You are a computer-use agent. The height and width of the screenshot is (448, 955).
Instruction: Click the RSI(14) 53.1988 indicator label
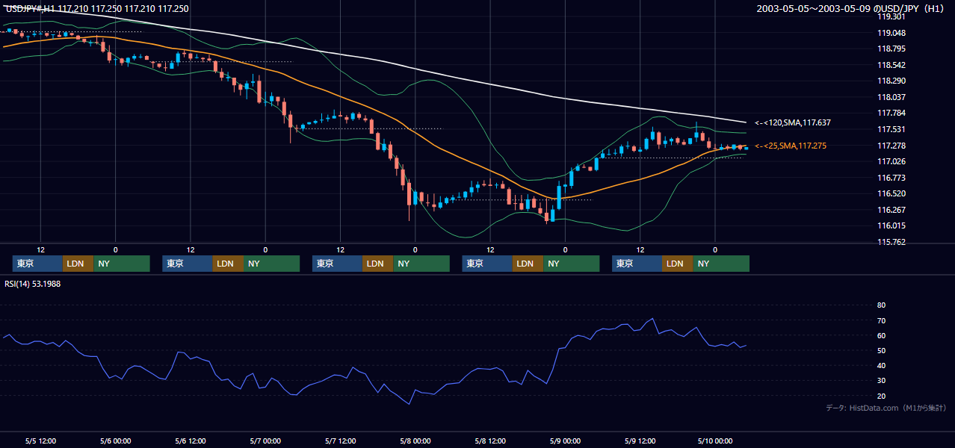(x=32, y=284)
